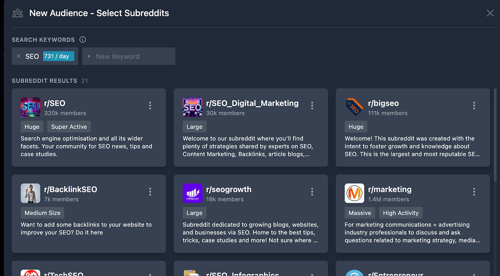500x276 pixels.
Task: Open the r/marketing card options menu
Action: point(474,192)
